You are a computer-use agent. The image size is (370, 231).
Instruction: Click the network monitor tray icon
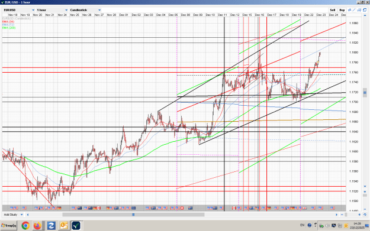coord(334,226)
